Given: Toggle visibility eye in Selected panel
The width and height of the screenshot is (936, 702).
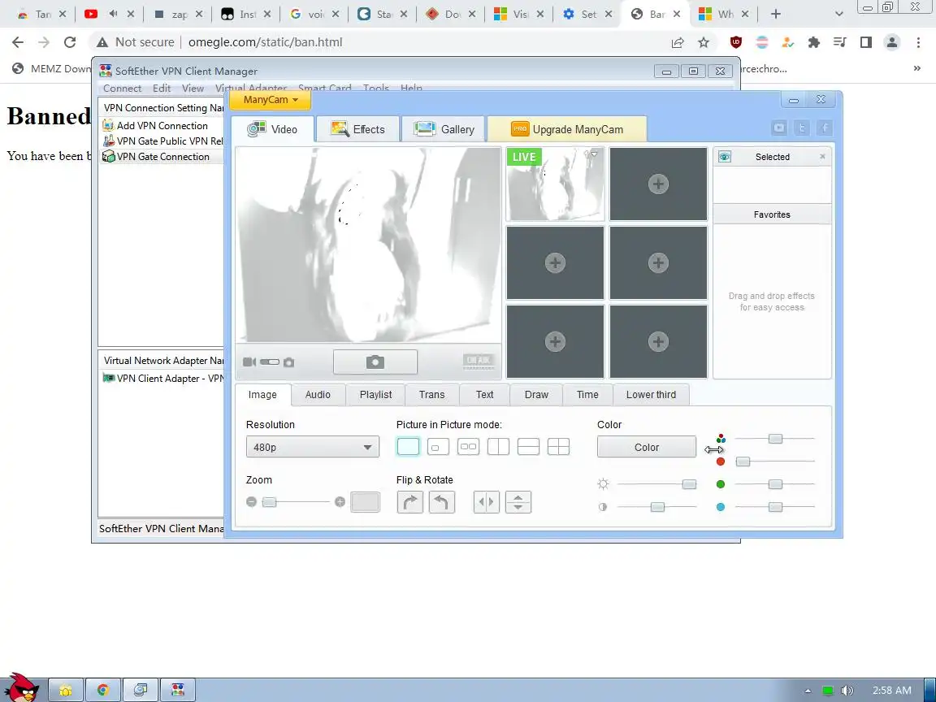Looking at the screenshot, I should (x=725, y=156).
